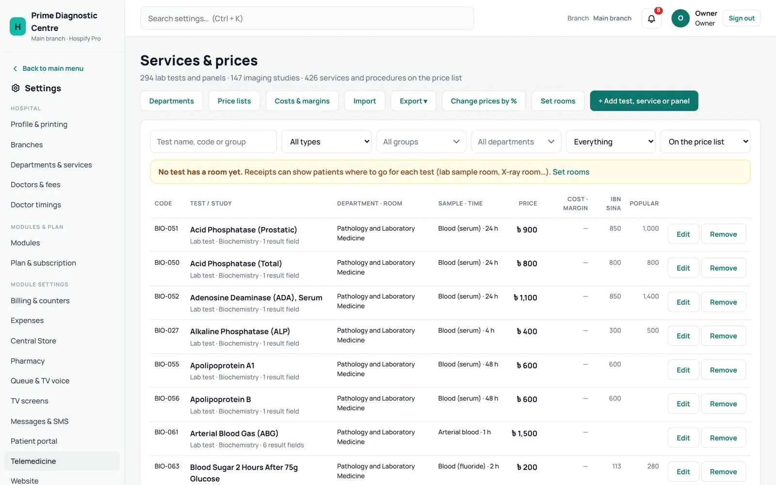Select Telemedicine in the sidebar
Image resolution: width=776 pixels, height=485 pixels.
[x=62, y=461]
